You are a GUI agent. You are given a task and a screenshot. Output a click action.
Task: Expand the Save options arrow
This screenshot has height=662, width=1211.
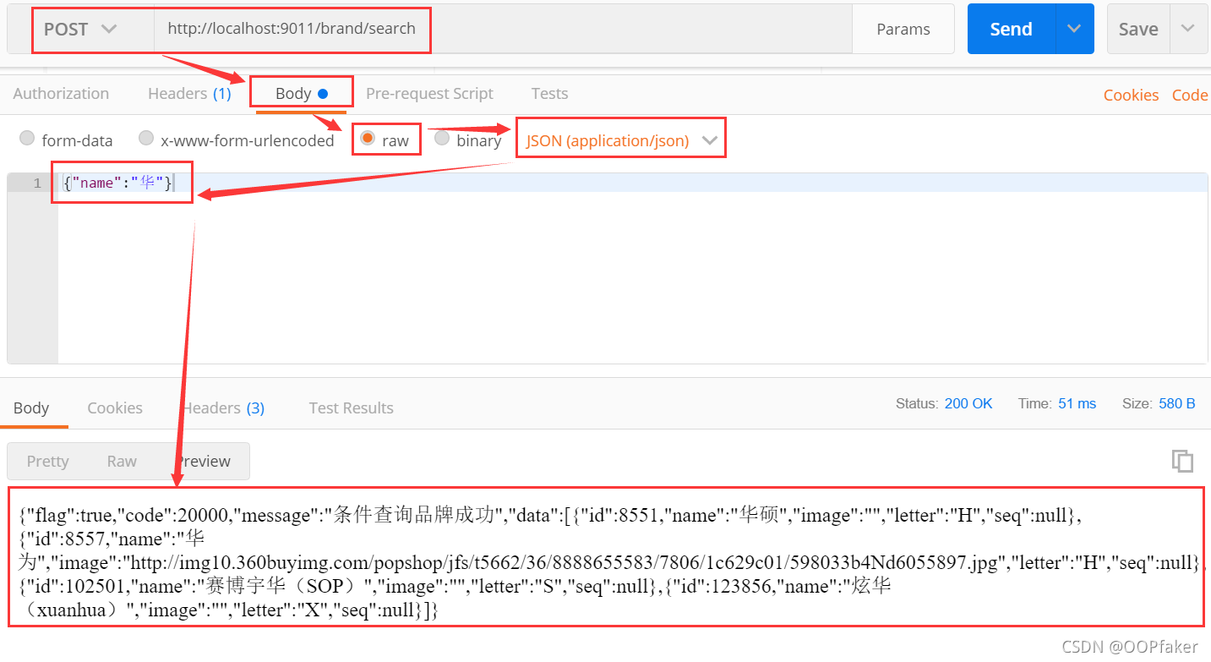(x=1188, y=30)
